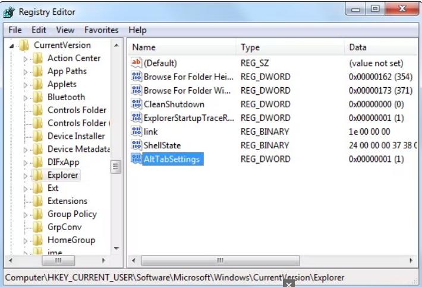Click the tree pane scroll up arrow
Viewport: 422px width, 287px height.
click(x=116, y=46)
